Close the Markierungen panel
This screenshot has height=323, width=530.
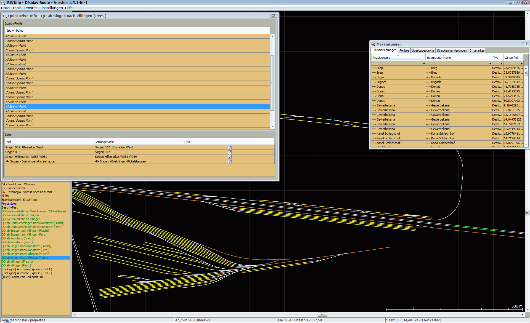pyautogui.click(x=525, y=44)
